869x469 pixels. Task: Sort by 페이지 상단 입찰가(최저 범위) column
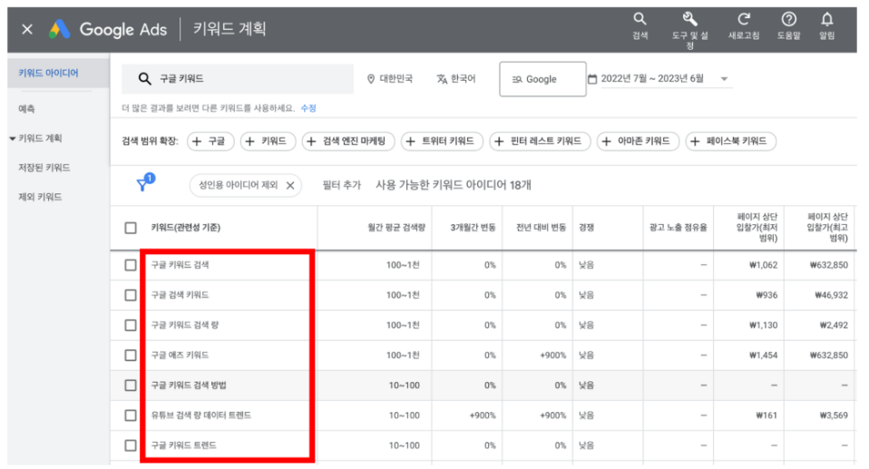pos(757,228)
